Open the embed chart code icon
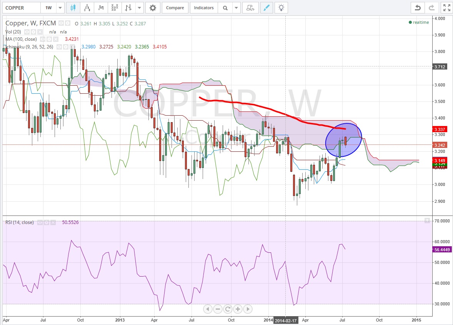The width and height of the screenshot is (453, 325). 250,8
